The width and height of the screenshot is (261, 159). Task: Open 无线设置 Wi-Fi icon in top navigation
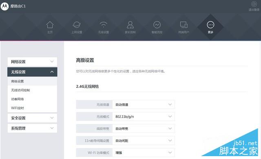103,25
